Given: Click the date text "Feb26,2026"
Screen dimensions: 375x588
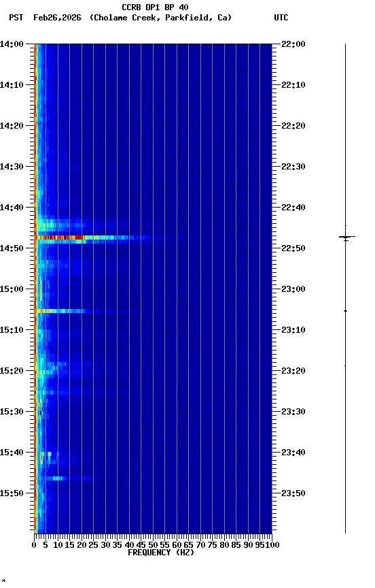Looking at the screenshot, I should pyautogui.click(x=57, y=18).
